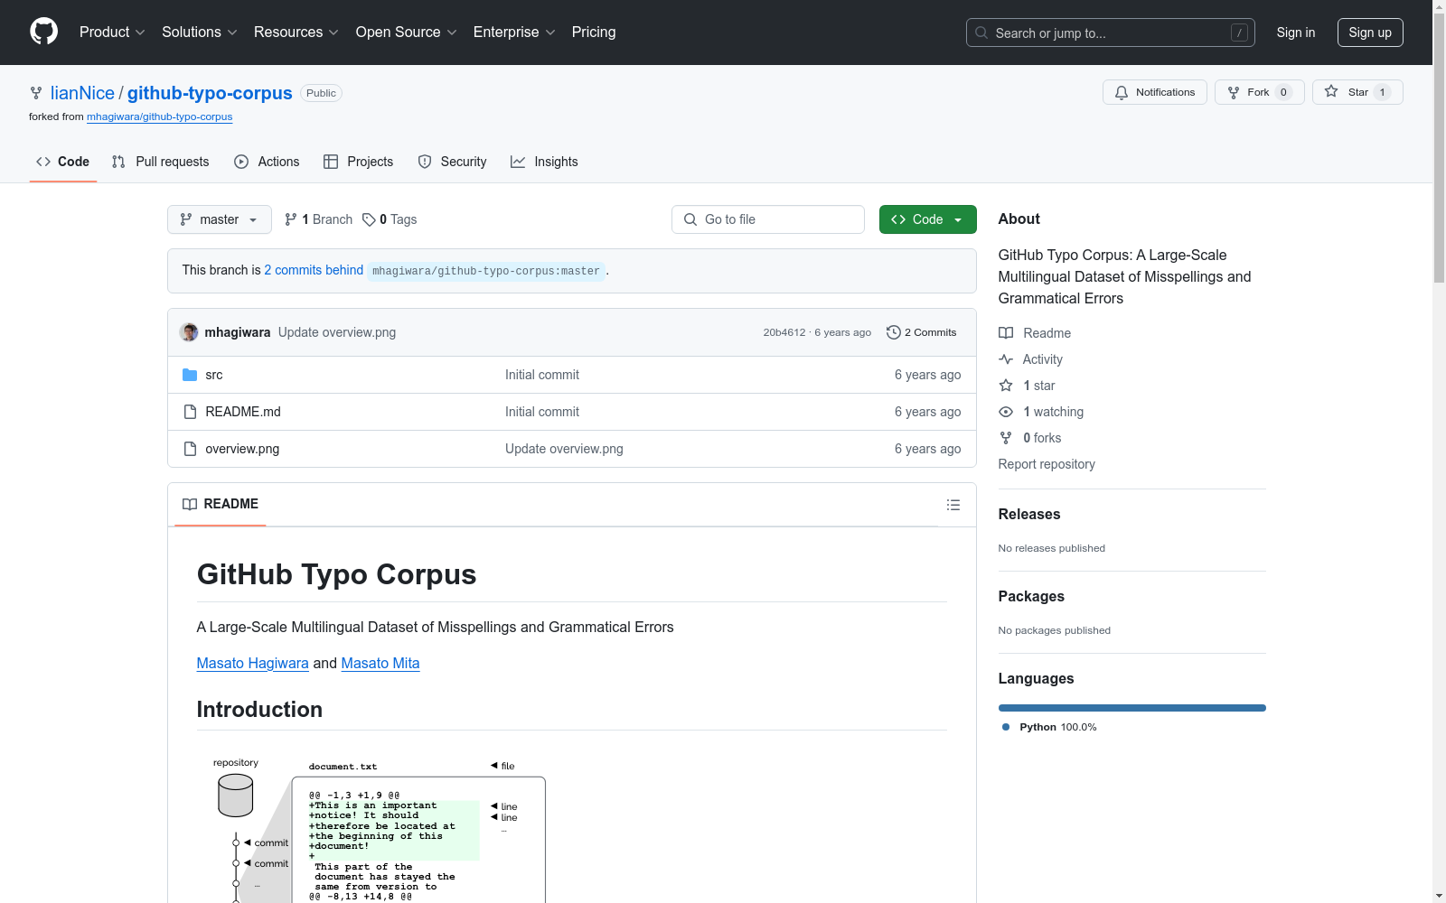This screenshot has height=903, width=1446.
Task: Open the Pricing page
Action: click(x=594, y=33)
